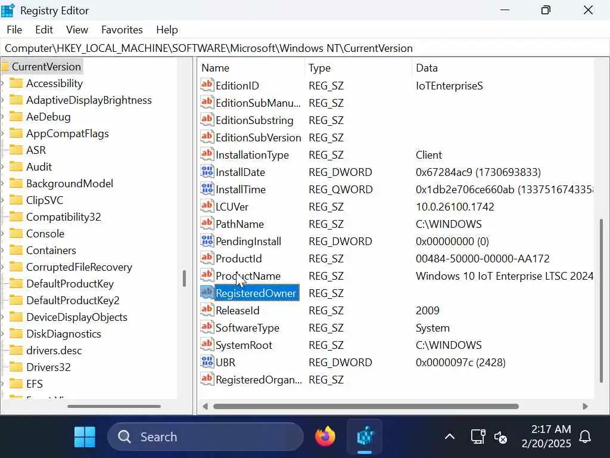Expand the BackgroundModel key
Screen dimensions: 610x458
click(3, 184)
